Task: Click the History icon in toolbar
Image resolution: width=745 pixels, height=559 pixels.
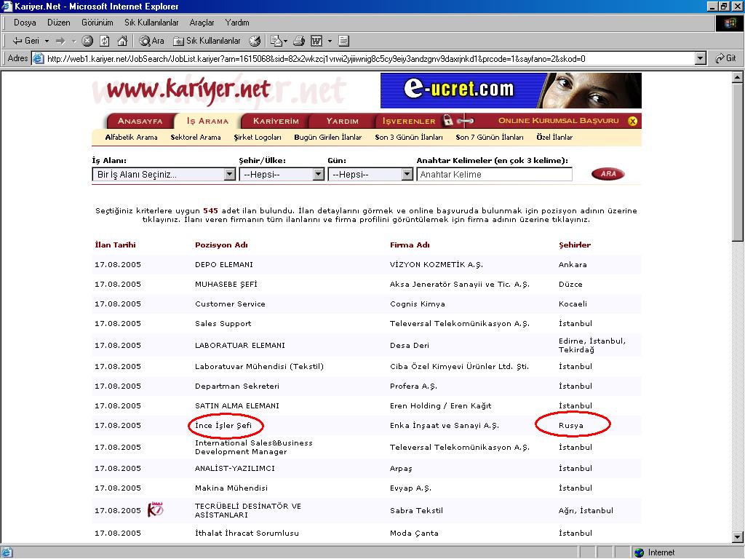Action: 255,41
